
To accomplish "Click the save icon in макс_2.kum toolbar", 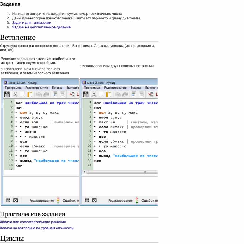I will (x=86, y=94).
